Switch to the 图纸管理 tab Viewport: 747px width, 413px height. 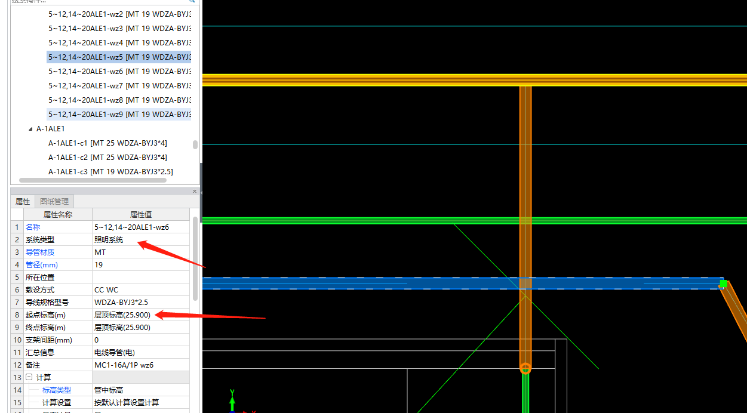[54, 202]
